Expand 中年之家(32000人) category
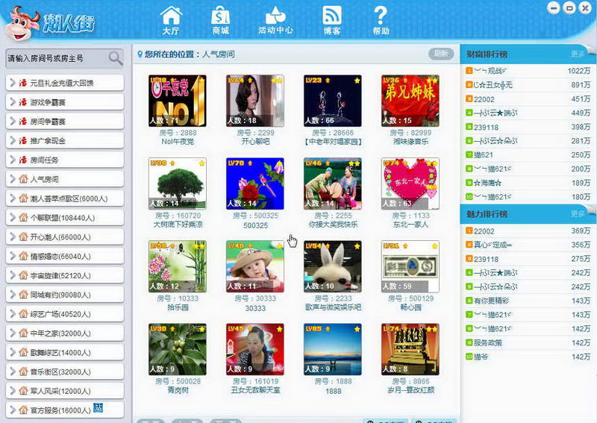This screenshot has height=423, width=597. coord(65,333)
